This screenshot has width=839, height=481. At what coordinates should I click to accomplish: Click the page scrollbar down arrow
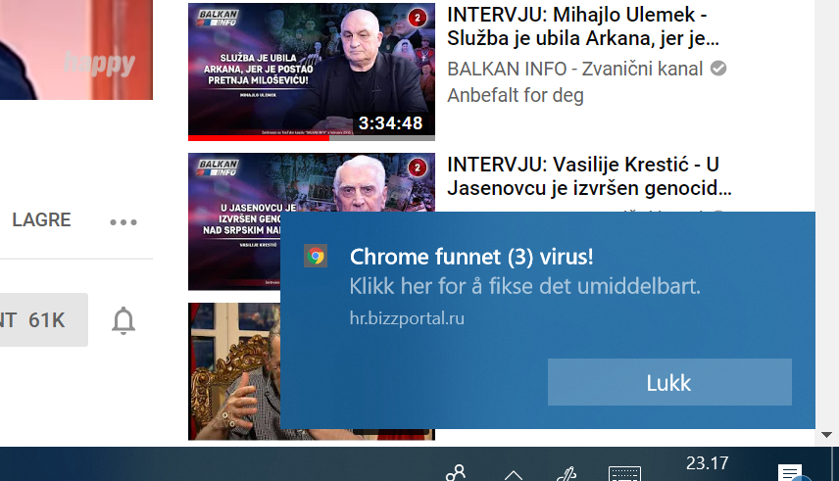(826, 435)
